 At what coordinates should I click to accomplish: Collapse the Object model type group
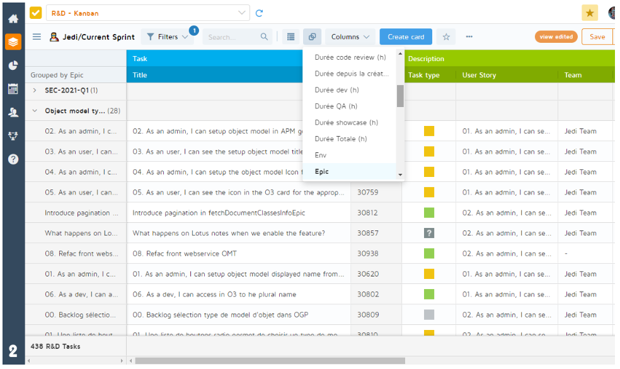click(35, 111)
